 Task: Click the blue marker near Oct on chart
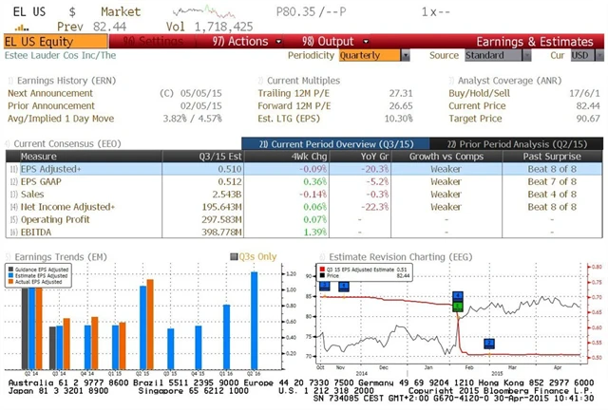click(324, 286)
